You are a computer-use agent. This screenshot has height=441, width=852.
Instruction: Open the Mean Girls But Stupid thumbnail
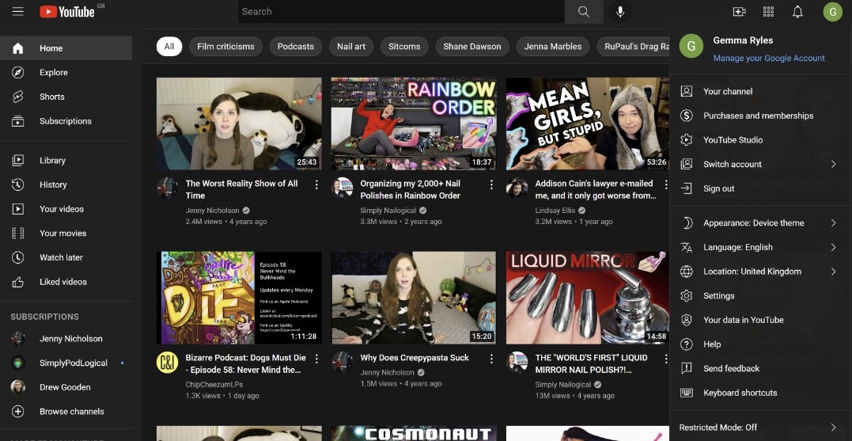click(587, 124)
